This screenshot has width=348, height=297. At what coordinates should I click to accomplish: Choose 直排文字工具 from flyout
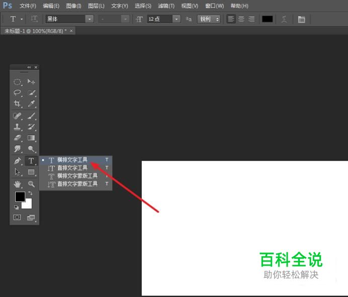pyautogui.click(x=75, y=168)
